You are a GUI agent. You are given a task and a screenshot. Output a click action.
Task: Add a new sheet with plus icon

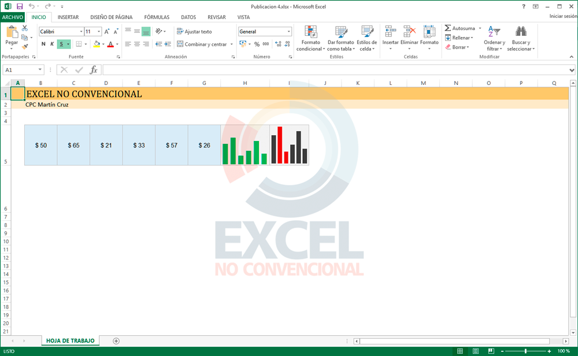click(x=116, y=341)
